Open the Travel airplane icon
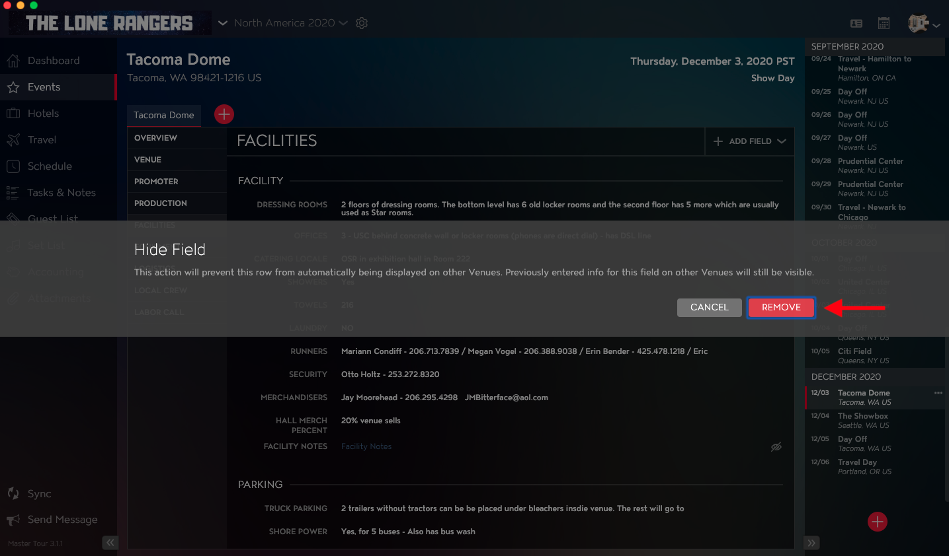The height and width of the screenshot is (556, 949). click(13, 140)
